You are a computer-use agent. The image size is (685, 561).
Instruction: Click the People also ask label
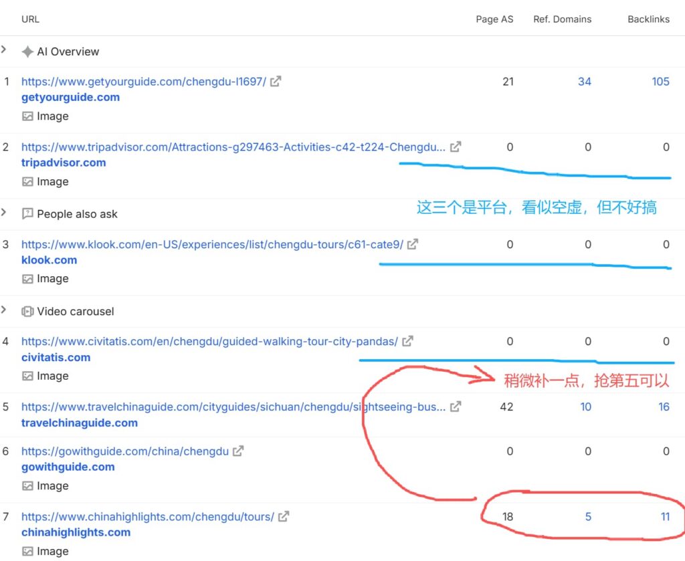(x=77, y=214)
